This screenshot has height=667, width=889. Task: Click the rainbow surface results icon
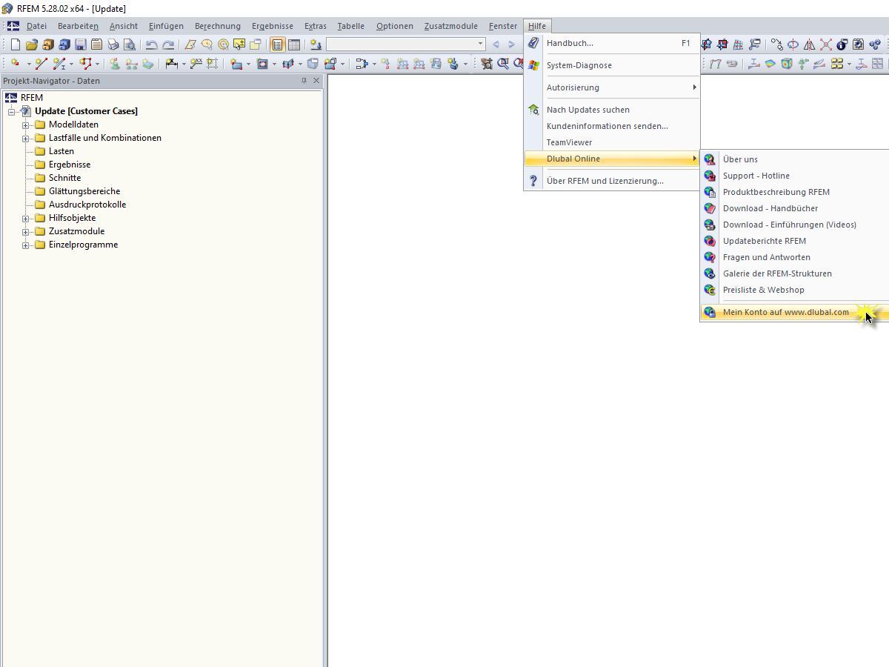(770, 64)
